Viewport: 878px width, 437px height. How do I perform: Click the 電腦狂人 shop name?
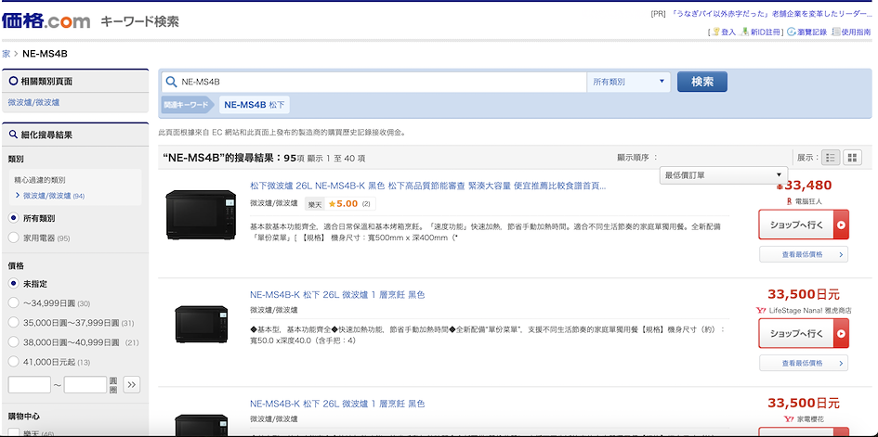click(x=808, y=201)
